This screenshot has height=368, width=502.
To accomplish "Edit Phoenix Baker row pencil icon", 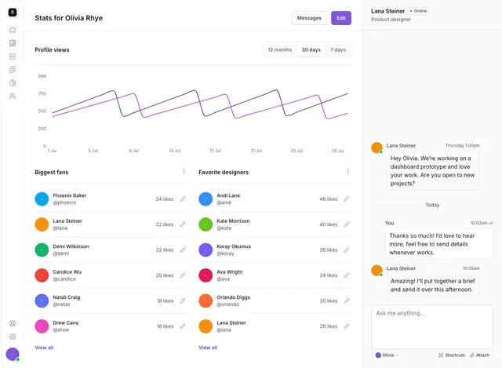I will click(x=183, y=199).
